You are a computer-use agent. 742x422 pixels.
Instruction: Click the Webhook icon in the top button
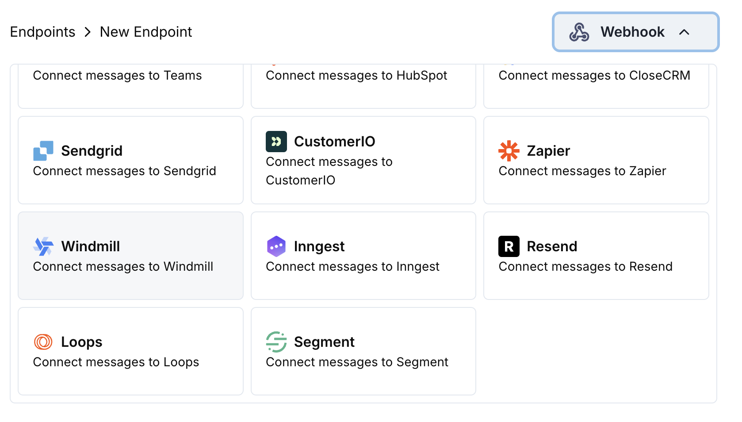pos(579,31)
